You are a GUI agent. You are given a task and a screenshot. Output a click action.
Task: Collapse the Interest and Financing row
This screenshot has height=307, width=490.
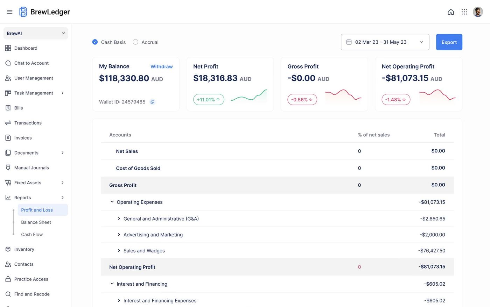(112, 284)
